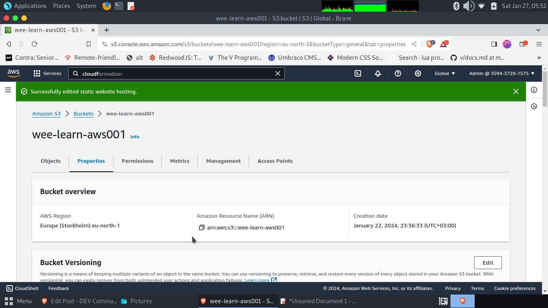Viewport: 548px width, 308px height.
Task: Open the Wi-Fi network tray icon
Action: pos(481,6)
